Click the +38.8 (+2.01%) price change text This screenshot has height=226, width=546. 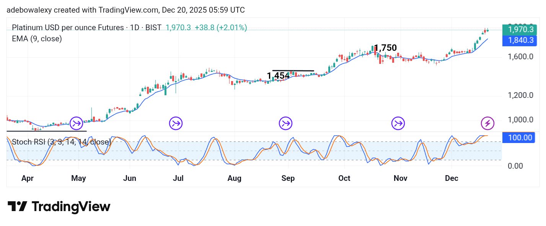click(221, 28)
